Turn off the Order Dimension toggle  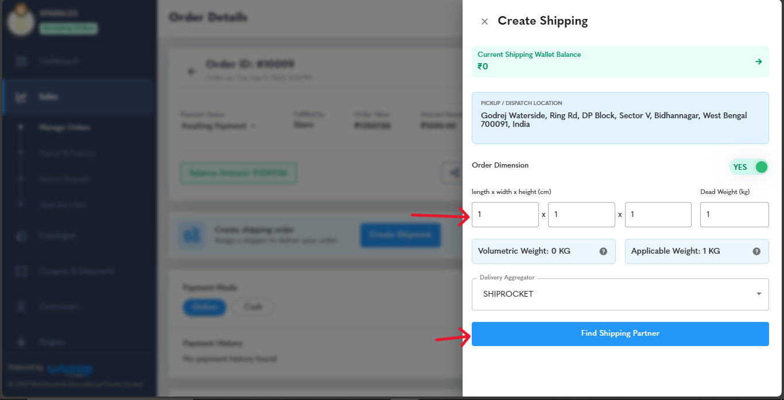pos(748,167)
